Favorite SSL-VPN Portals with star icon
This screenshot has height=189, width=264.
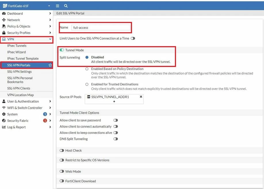(50, 65)
